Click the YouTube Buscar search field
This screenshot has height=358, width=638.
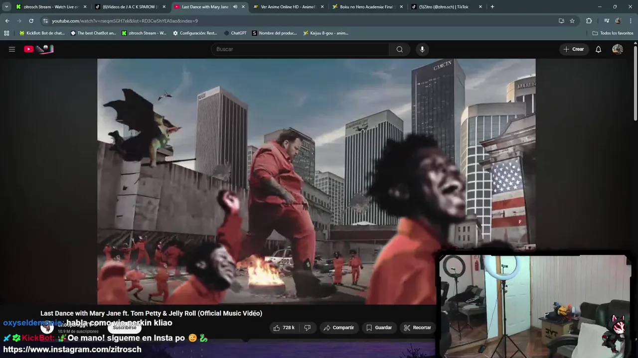(x=300, y=49)
